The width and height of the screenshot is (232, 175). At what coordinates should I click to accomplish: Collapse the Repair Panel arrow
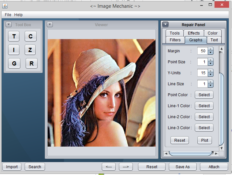[166, 25]
